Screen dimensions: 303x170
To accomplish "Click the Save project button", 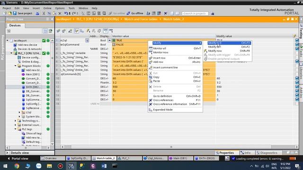I will (x=23, y=13).
